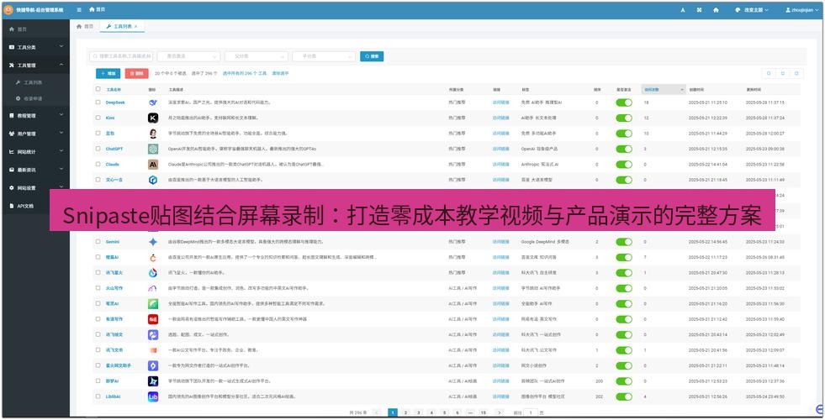Open the 父分类 parent category dropdown
825x420 pixels.
click(256, 56)
